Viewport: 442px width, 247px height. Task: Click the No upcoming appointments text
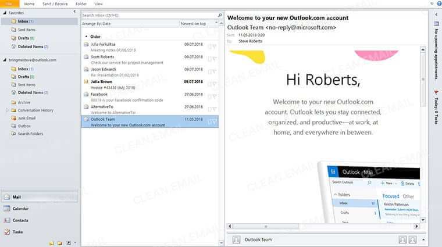pyautogui.click(x=436, y=54)
